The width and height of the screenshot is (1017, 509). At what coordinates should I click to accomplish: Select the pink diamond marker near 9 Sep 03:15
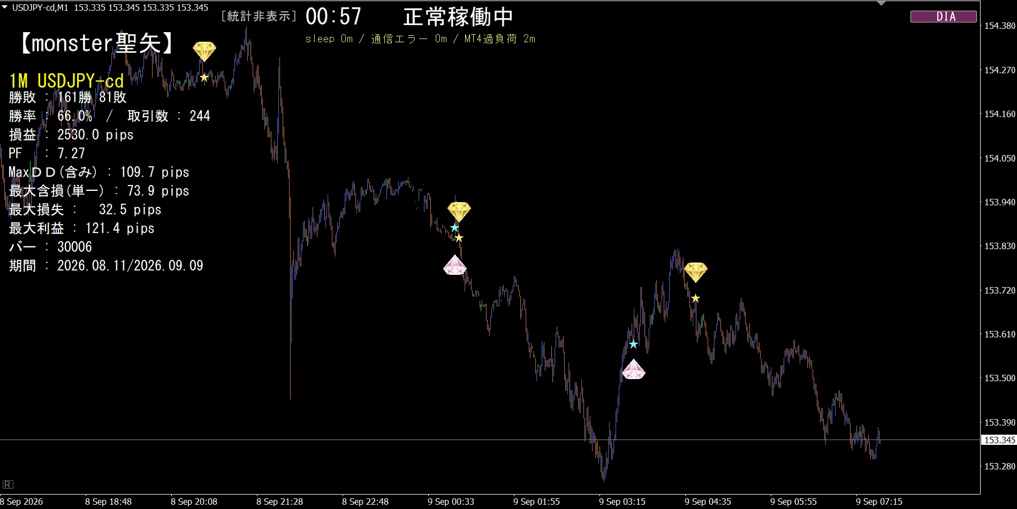click(x=634, y=369)
